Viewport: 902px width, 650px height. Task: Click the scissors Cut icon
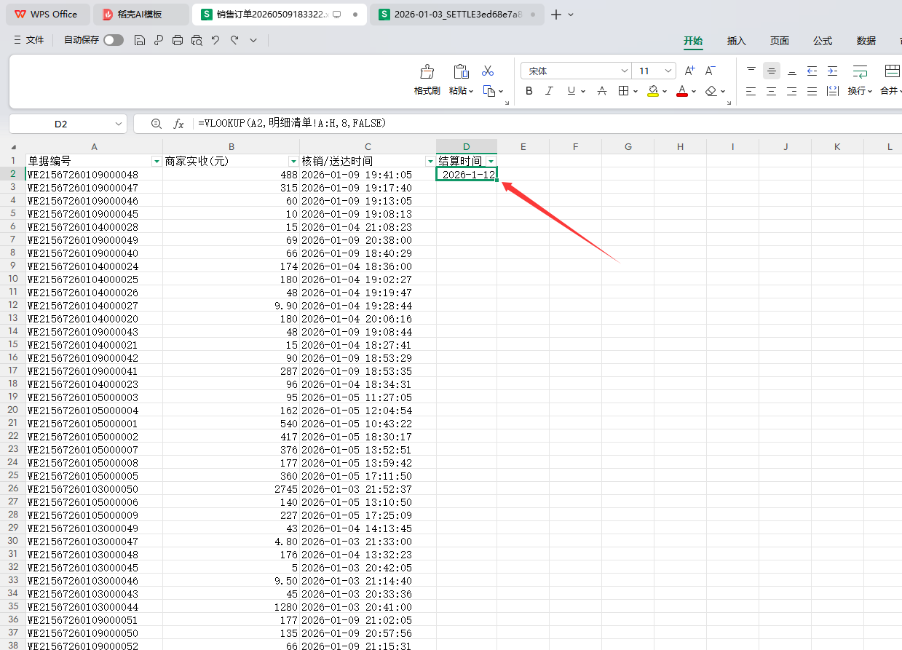coord(488,71)
